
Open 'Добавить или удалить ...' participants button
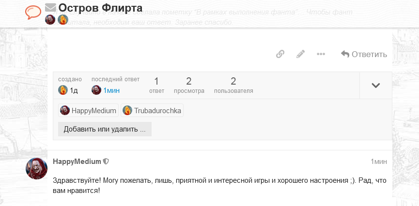105,129
